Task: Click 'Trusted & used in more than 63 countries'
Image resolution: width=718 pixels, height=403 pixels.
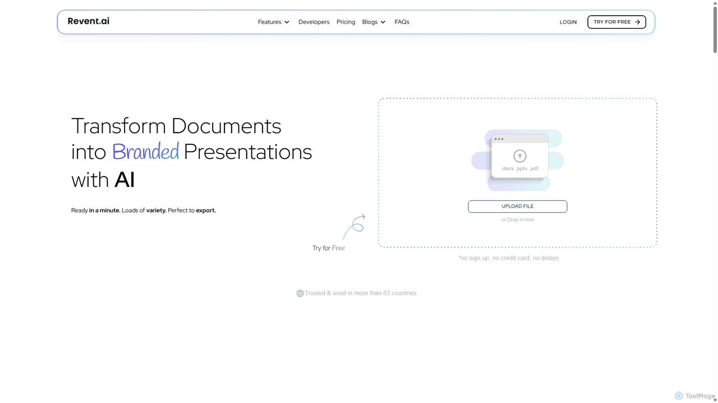Action: click(361, 293)
